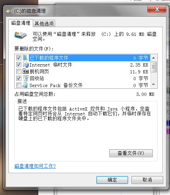Viewport: 170px width, 195px height.
Task: Click the Internet temporary files document icon
Action: pos(26,65)
